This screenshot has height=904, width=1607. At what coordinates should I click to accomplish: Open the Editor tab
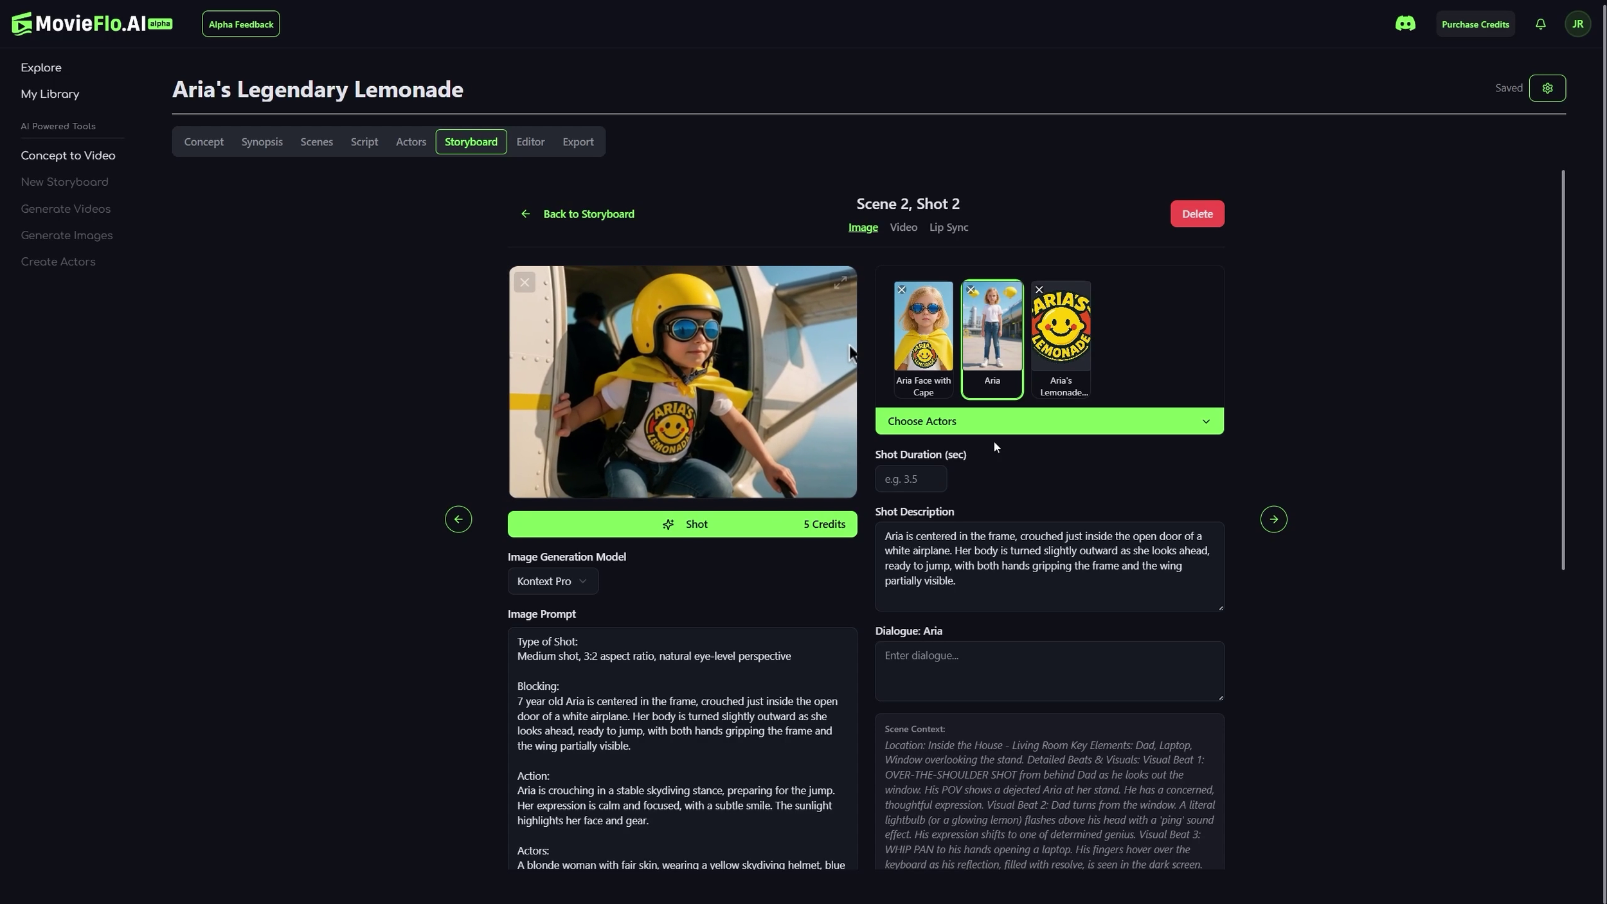[530, 141]
